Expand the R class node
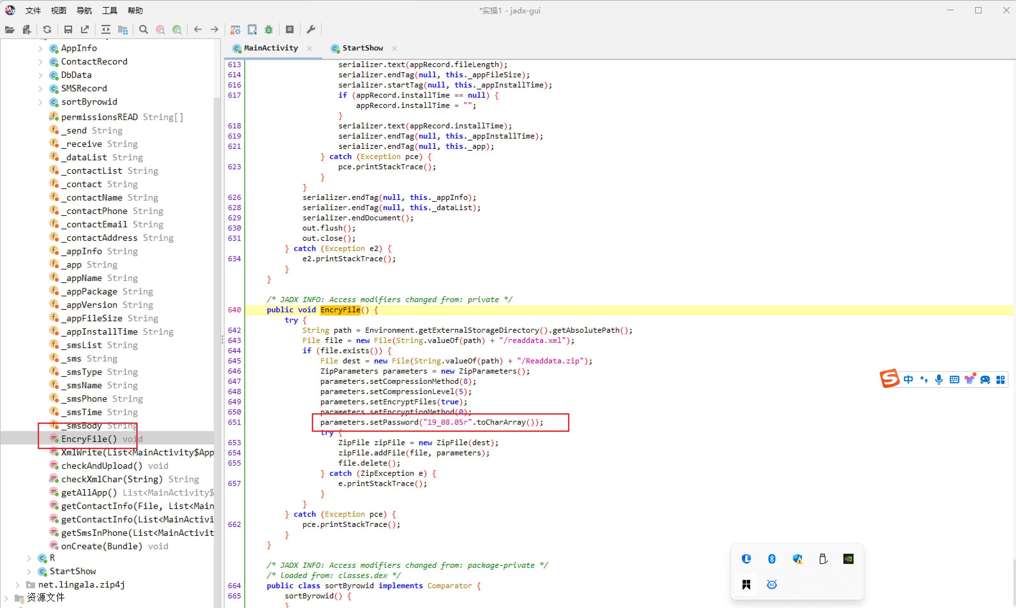Image resolution: width=1016 pixels, height=608 pixels. click(29, 558)
